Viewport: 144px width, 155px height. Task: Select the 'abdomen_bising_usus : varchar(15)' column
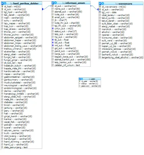point(23,46)
